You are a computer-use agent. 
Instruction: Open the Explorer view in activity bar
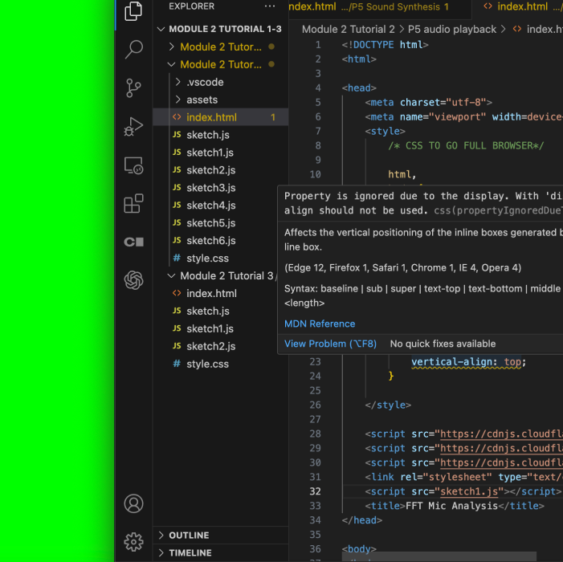point(133,11)
